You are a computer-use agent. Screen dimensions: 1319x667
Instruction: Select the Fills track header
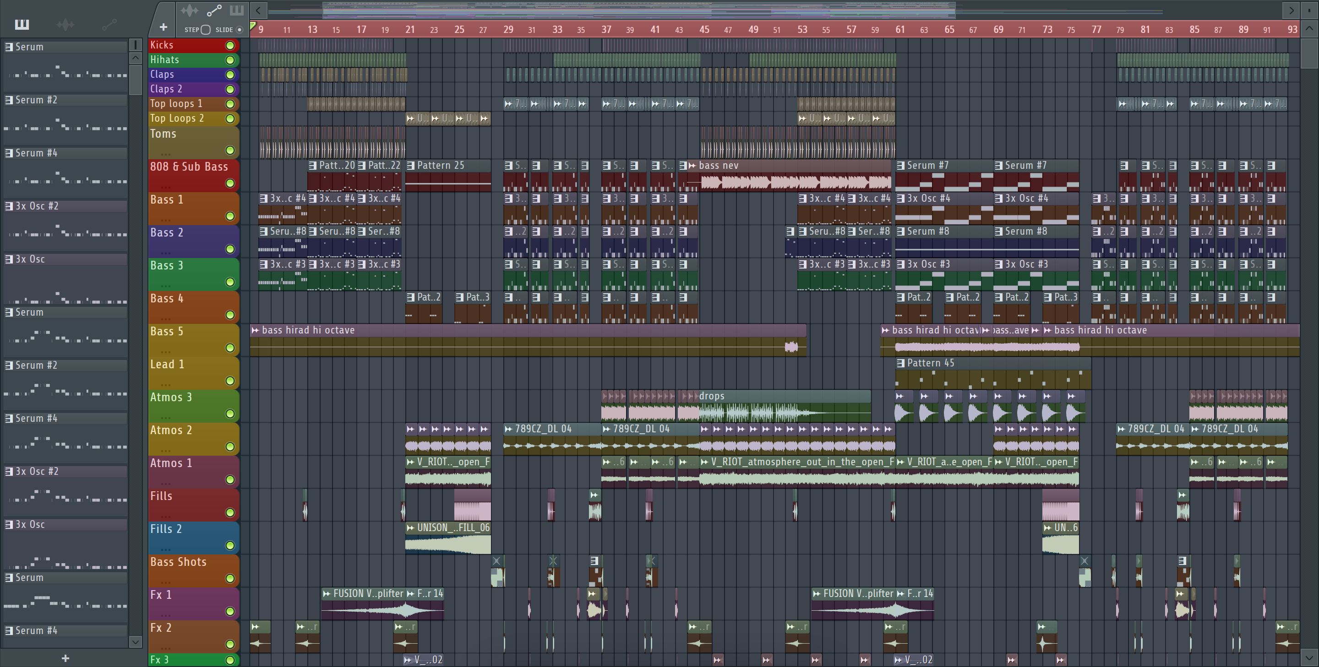tap(194, 505)
